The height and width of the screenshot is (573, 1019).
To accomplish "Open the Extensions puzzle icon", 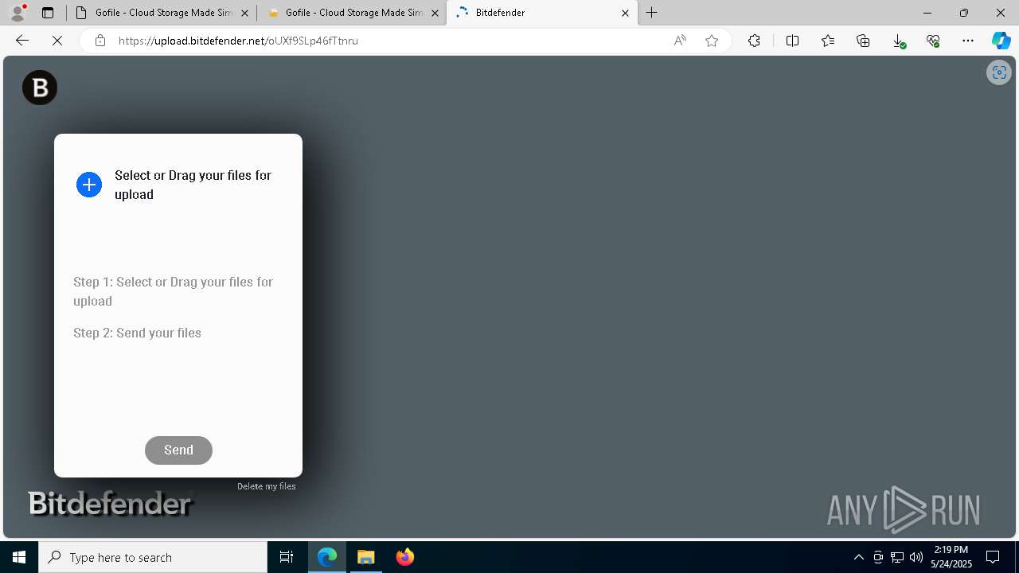I will pos(754,41).
